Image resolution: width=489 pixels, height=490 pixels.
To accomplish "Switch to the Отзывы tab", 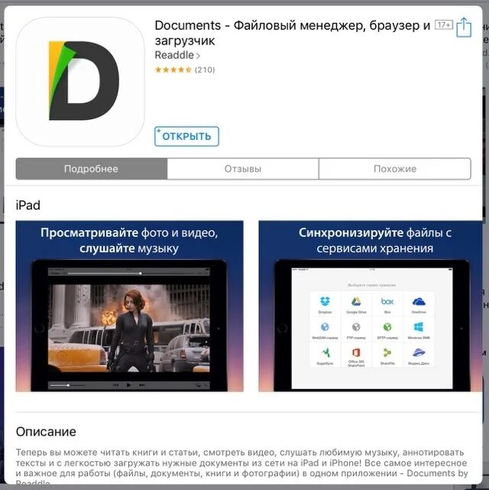I will click(243, 169).
